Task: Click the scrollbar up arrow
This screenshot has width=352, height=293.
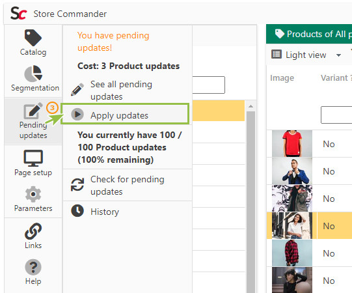Action: [x=250, y=106]
